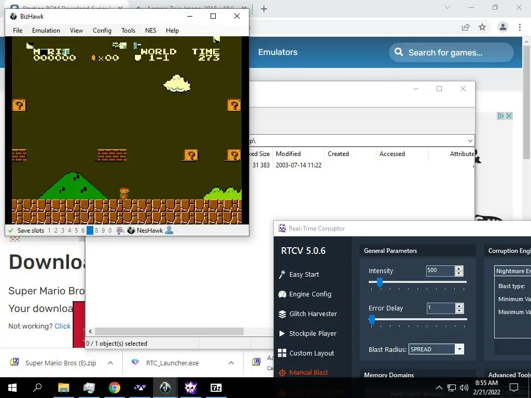Click the blue user profile icon in BizHawk status bar
The width and height of the screenshot is (531, 398).
169,231
